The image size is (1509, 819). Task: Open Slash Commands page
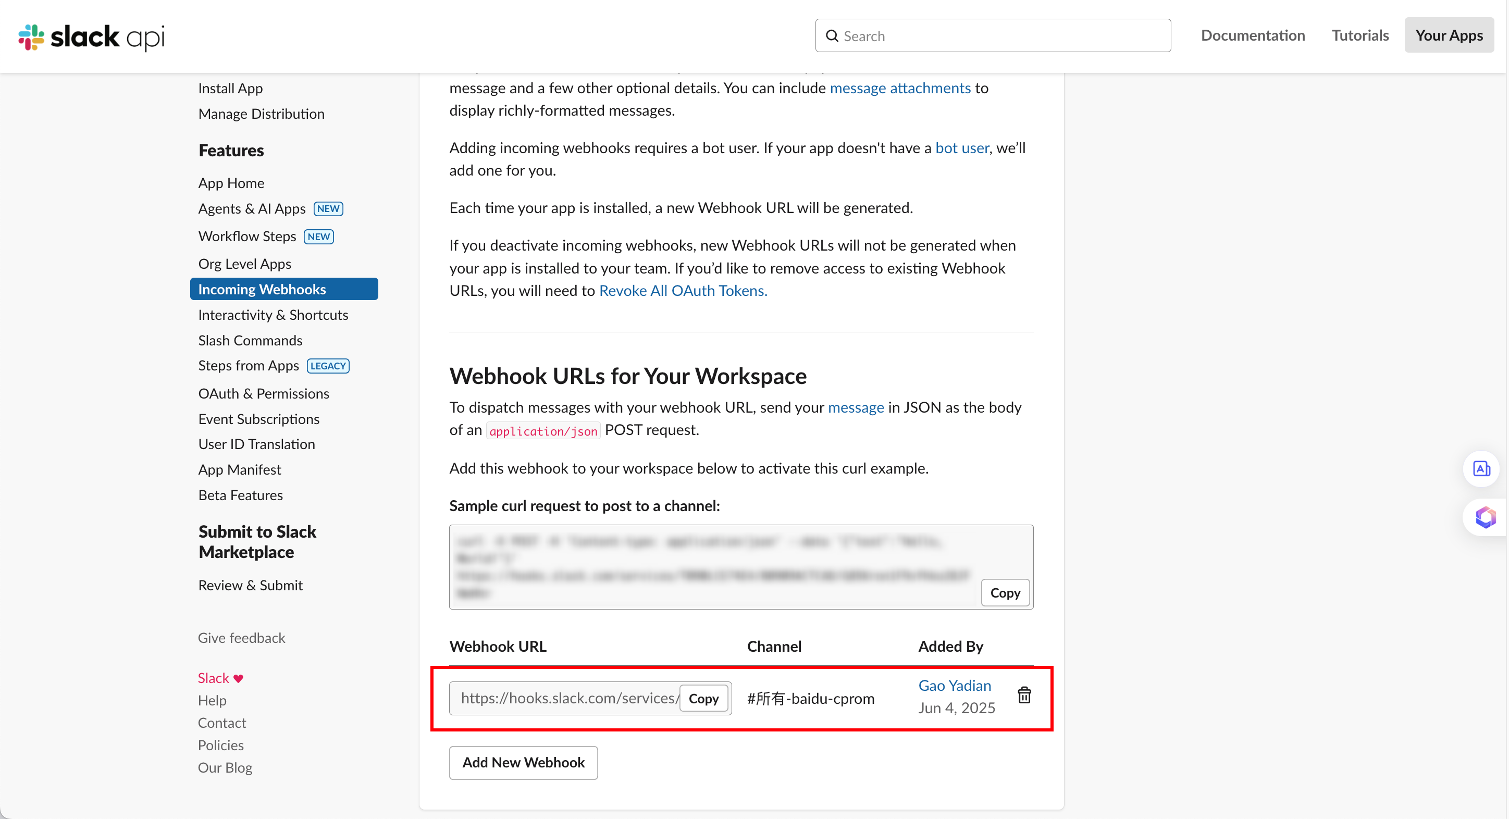coord(250,340)
